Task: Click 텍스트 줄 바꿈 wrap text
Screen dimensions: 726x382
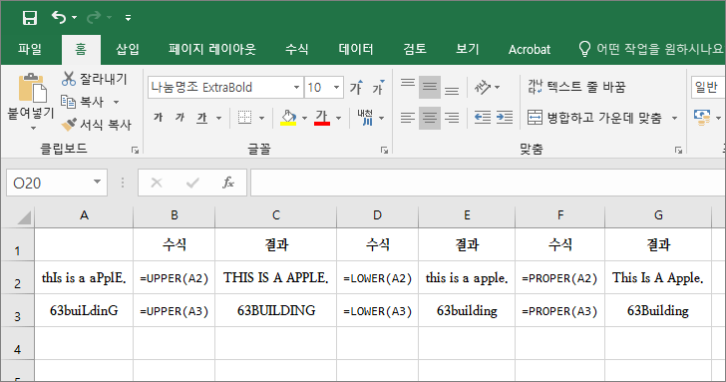Action: (576, 87)
